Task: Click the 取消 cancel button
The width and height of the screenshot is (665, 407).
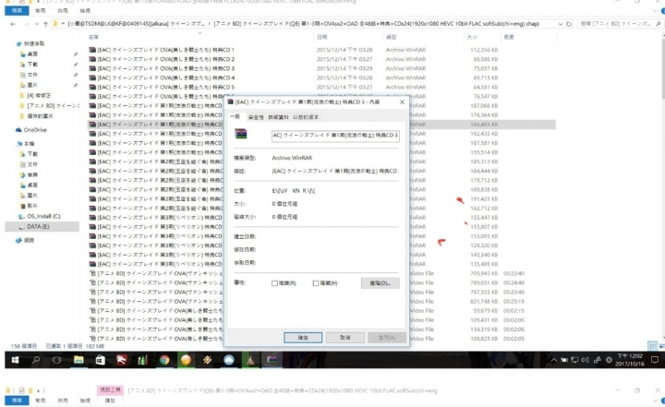Action: tap(345, 338)
